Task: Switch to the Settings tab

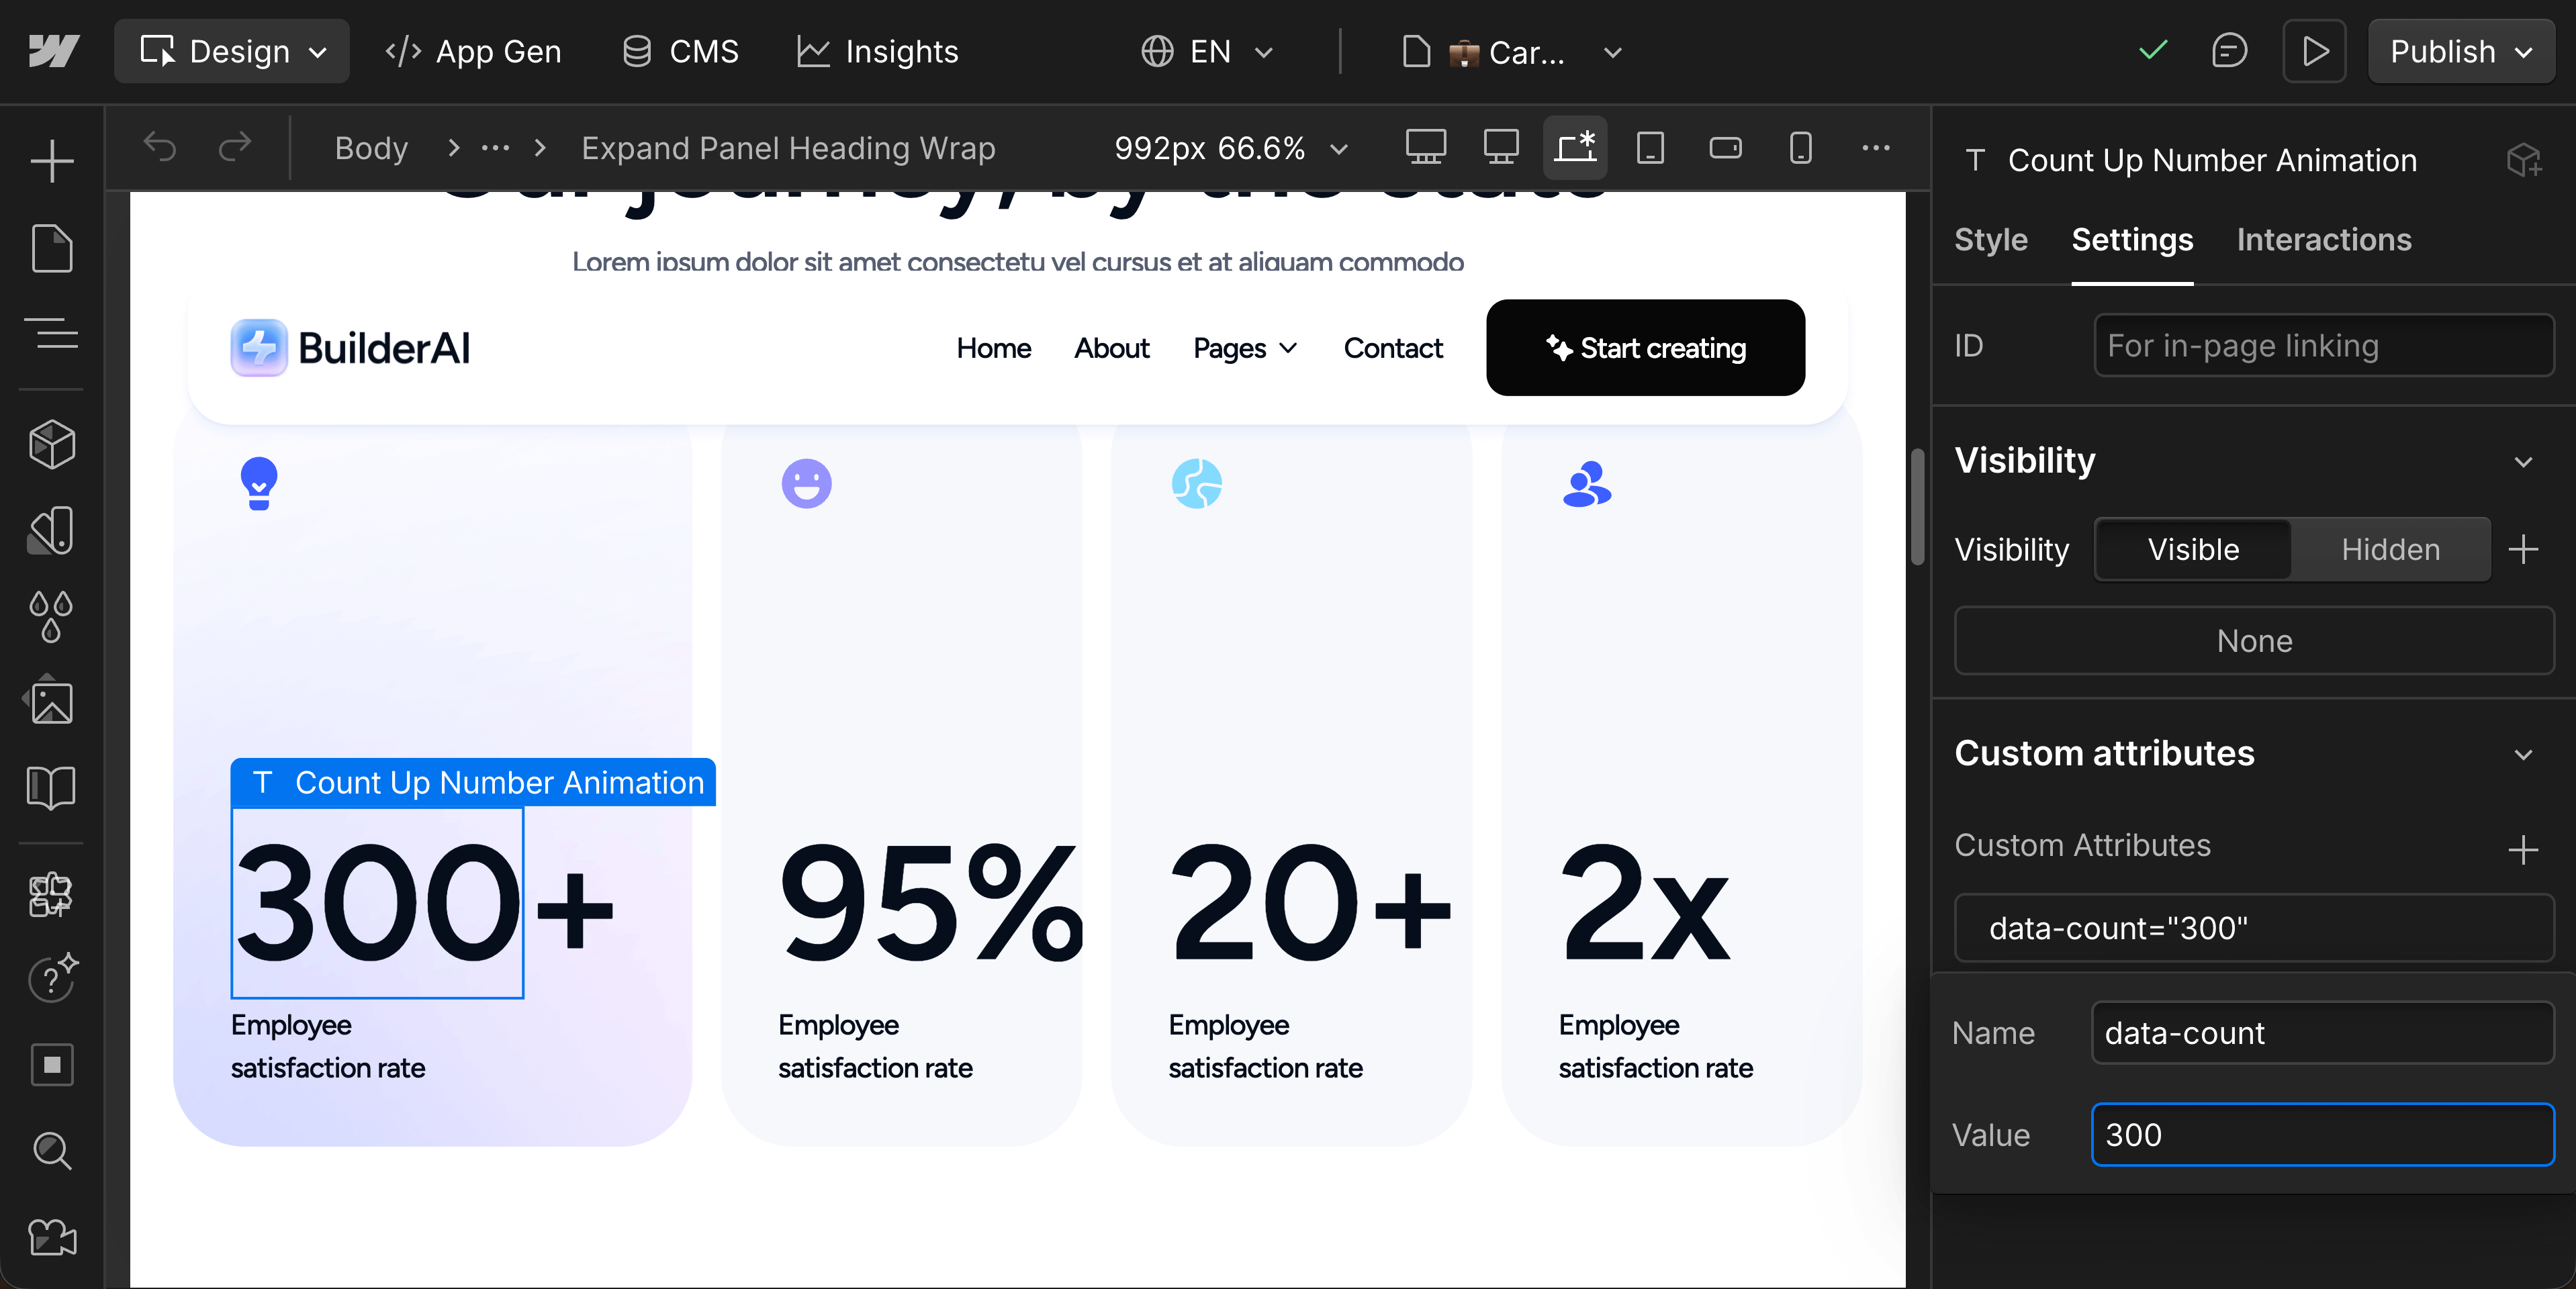Action: click(x=2132, y=240)
